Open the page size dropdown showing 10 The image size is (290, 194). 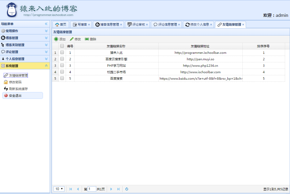59,189
